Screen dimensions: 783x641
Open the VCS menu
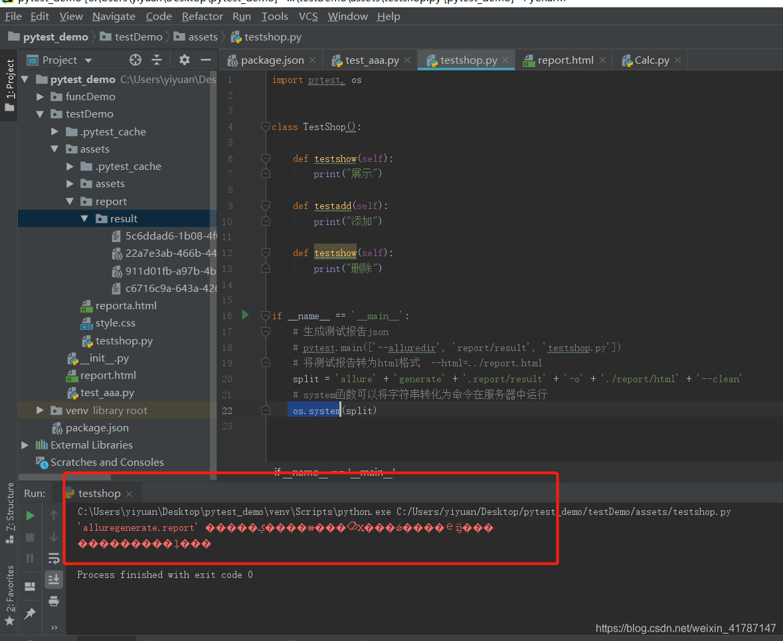click(x=308, y=17)
